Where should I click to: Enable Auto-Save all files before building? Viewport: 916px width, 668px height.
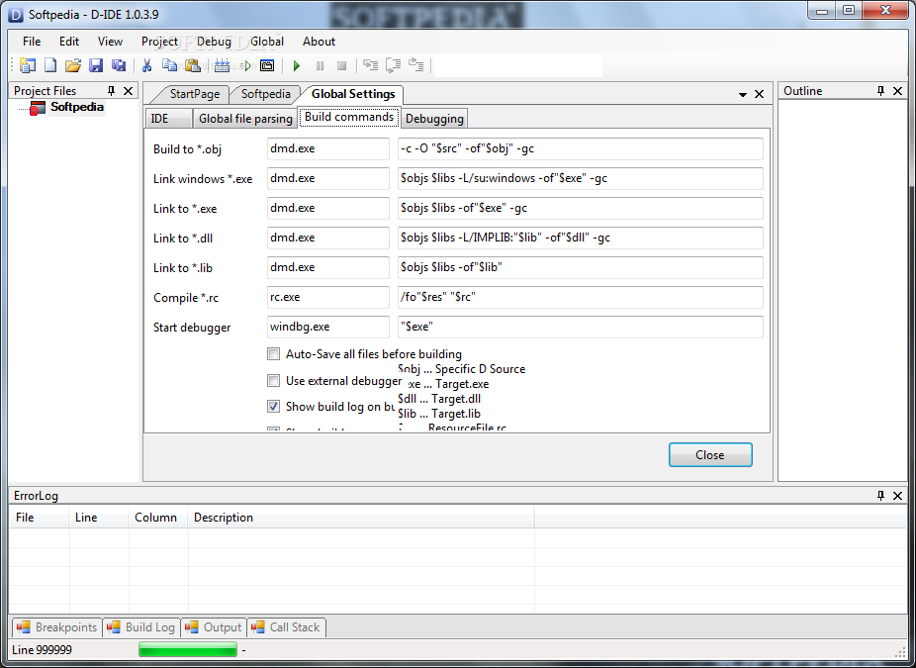[x=273, y=353]
